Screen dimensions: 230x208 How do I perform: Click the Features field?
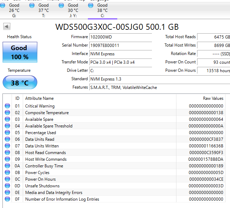click(160, 88)
